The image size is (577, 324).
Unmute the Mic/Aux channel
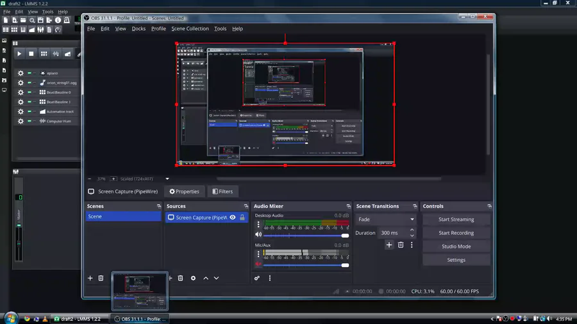[258, 264]
